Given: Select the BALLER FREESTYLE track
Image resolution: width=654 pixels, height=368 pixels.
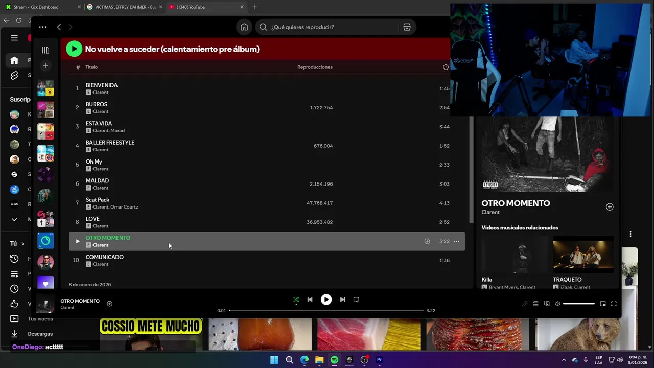Looking at the screenshot, I should tap(267, 146).
